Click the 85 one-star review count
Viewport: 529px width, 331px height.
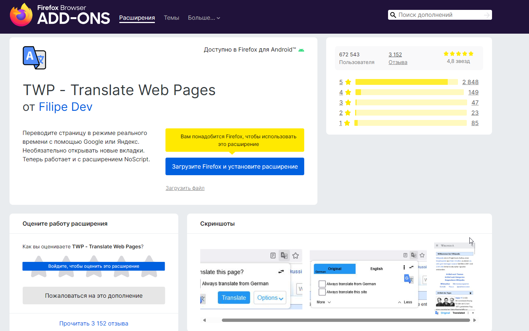475,123
